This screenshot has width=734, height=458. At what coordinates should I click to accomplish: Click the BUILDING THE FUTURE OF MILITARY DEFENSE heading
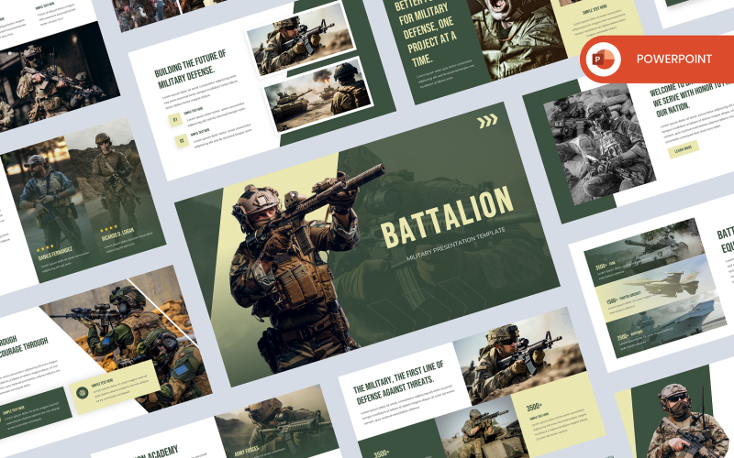pyautogui.click(x=191, y=69)
